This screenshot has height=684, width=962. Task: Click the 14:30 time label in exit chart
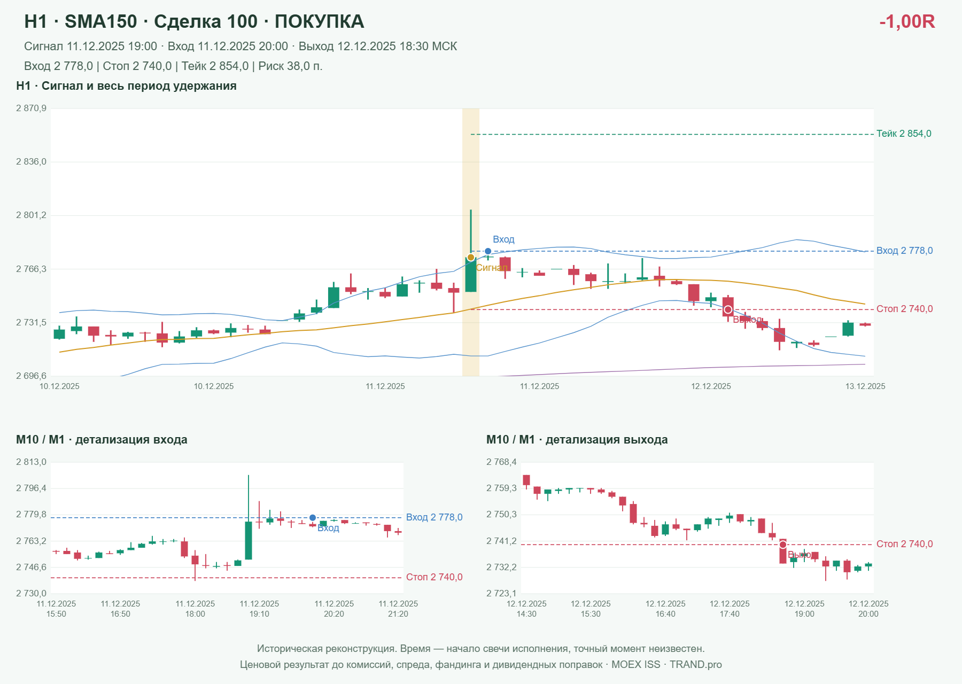[x=526, y=614]
